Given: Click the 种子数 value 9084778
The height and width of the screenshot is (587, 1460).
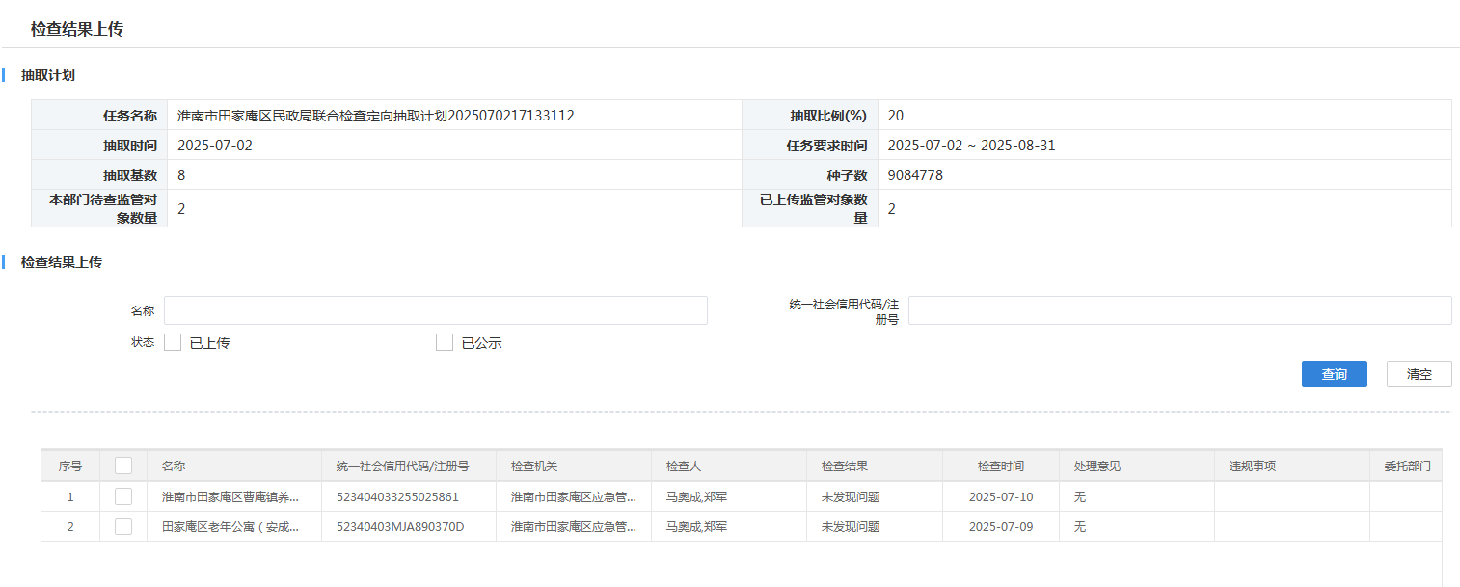Looking at the screenshot, I should [915, 175].
